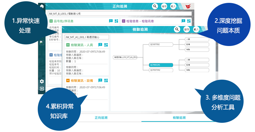Viewport: 255px width, 132px height.
Task: Open the comment icon beside 檢驗資訊 - 設備
Action: [100, 81]
